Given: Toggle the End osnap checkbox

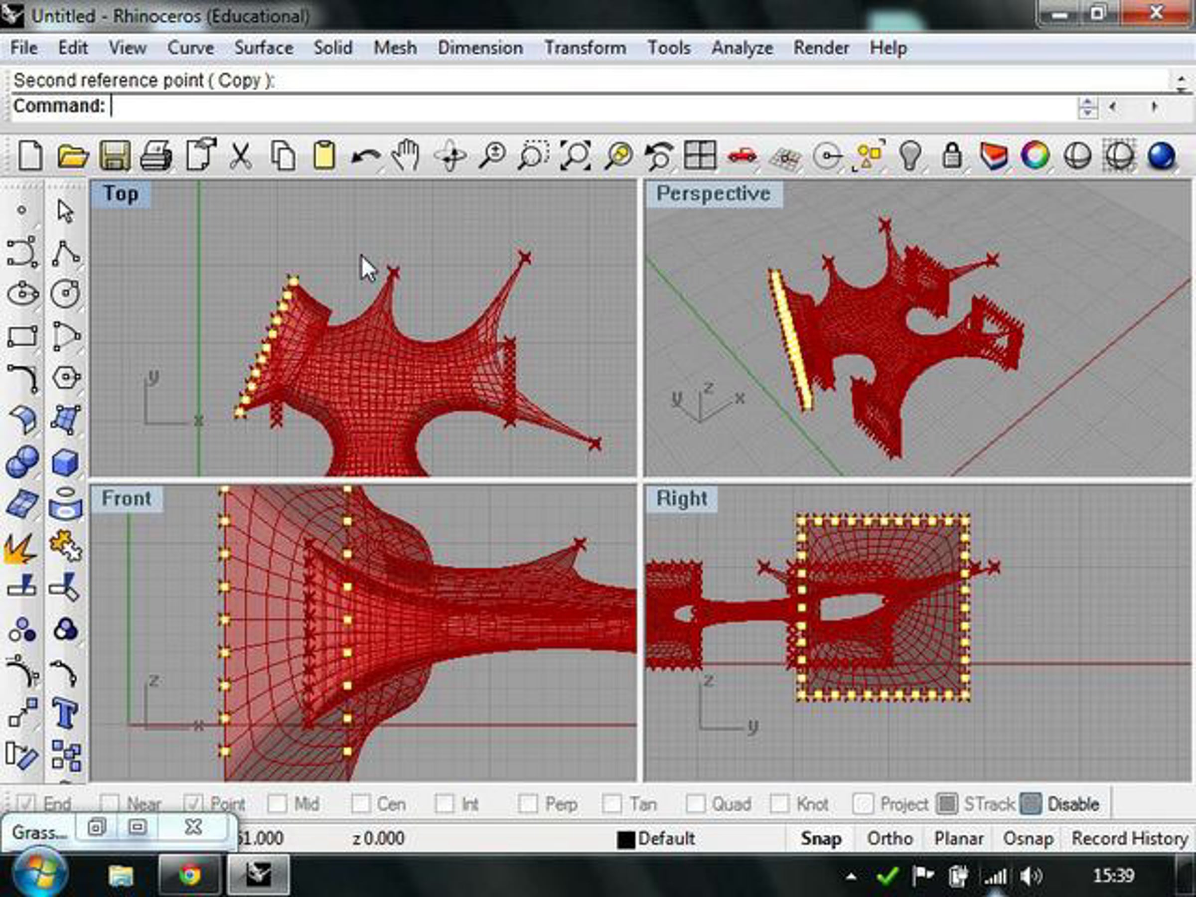Looking at the screenshot, I should pyautogui.click(x=26, y=803).
